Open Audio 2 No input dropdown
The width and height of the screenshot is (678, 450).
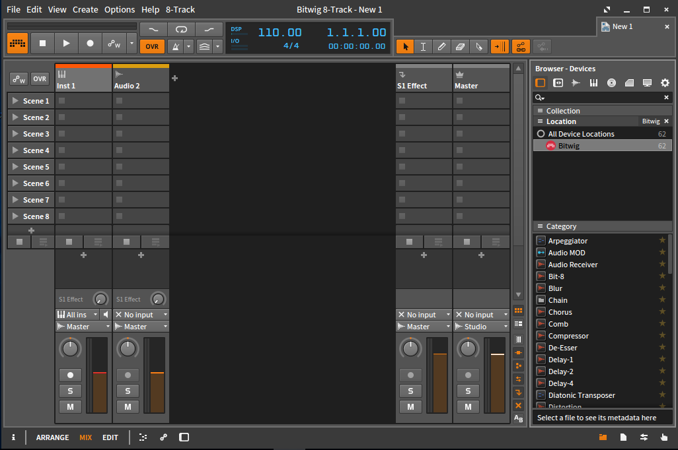pyautogui.click(x=141, y=315)
